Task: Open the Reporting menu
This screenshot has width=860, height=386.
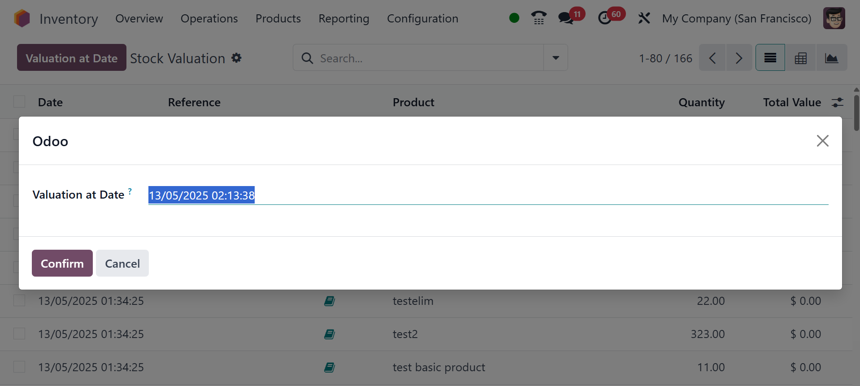Action: (343, 18)
